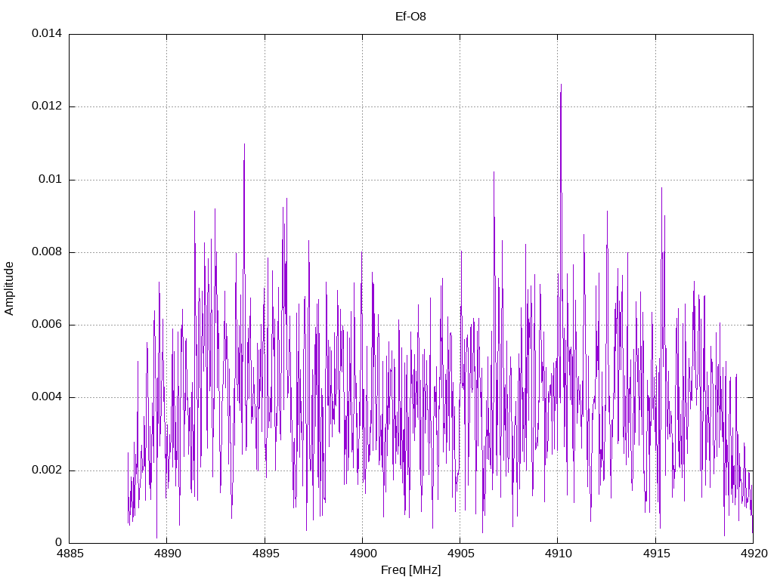Click the 4910 x-axis tick label
This screenshot has height=580, width=774.
point(558,554)
